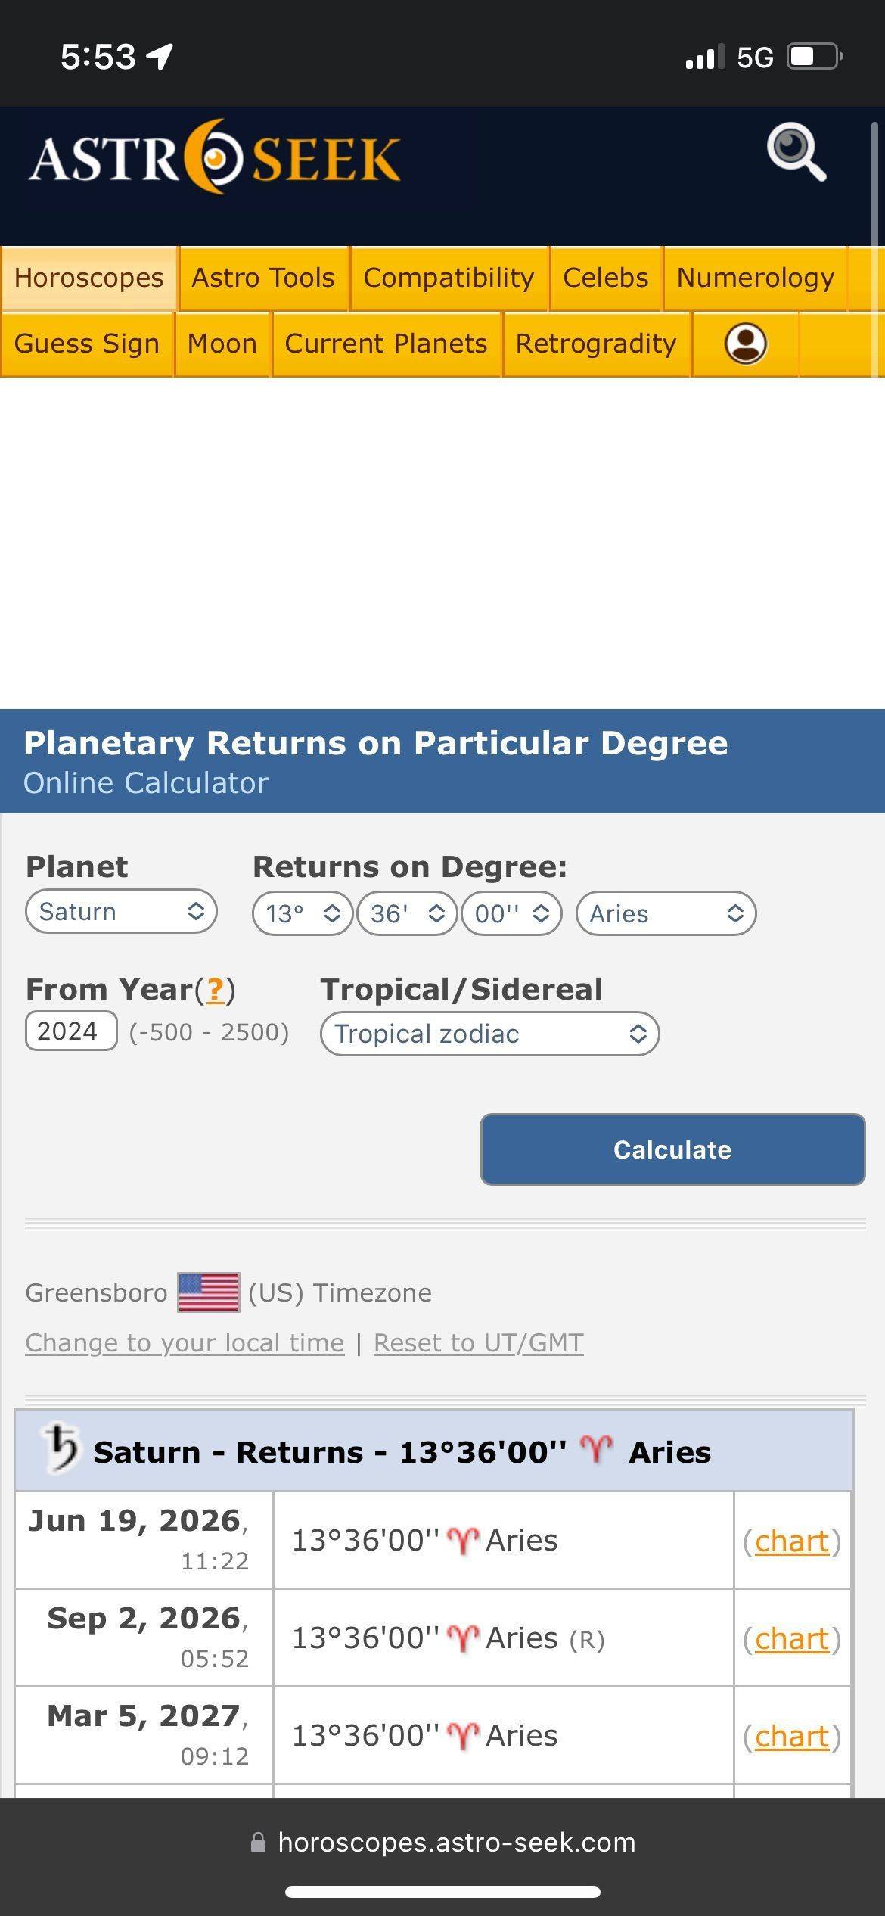Viewport: 885px width, 1916px height.
Task: Tap the magnifying glass search icon
Action: (796, 152)
